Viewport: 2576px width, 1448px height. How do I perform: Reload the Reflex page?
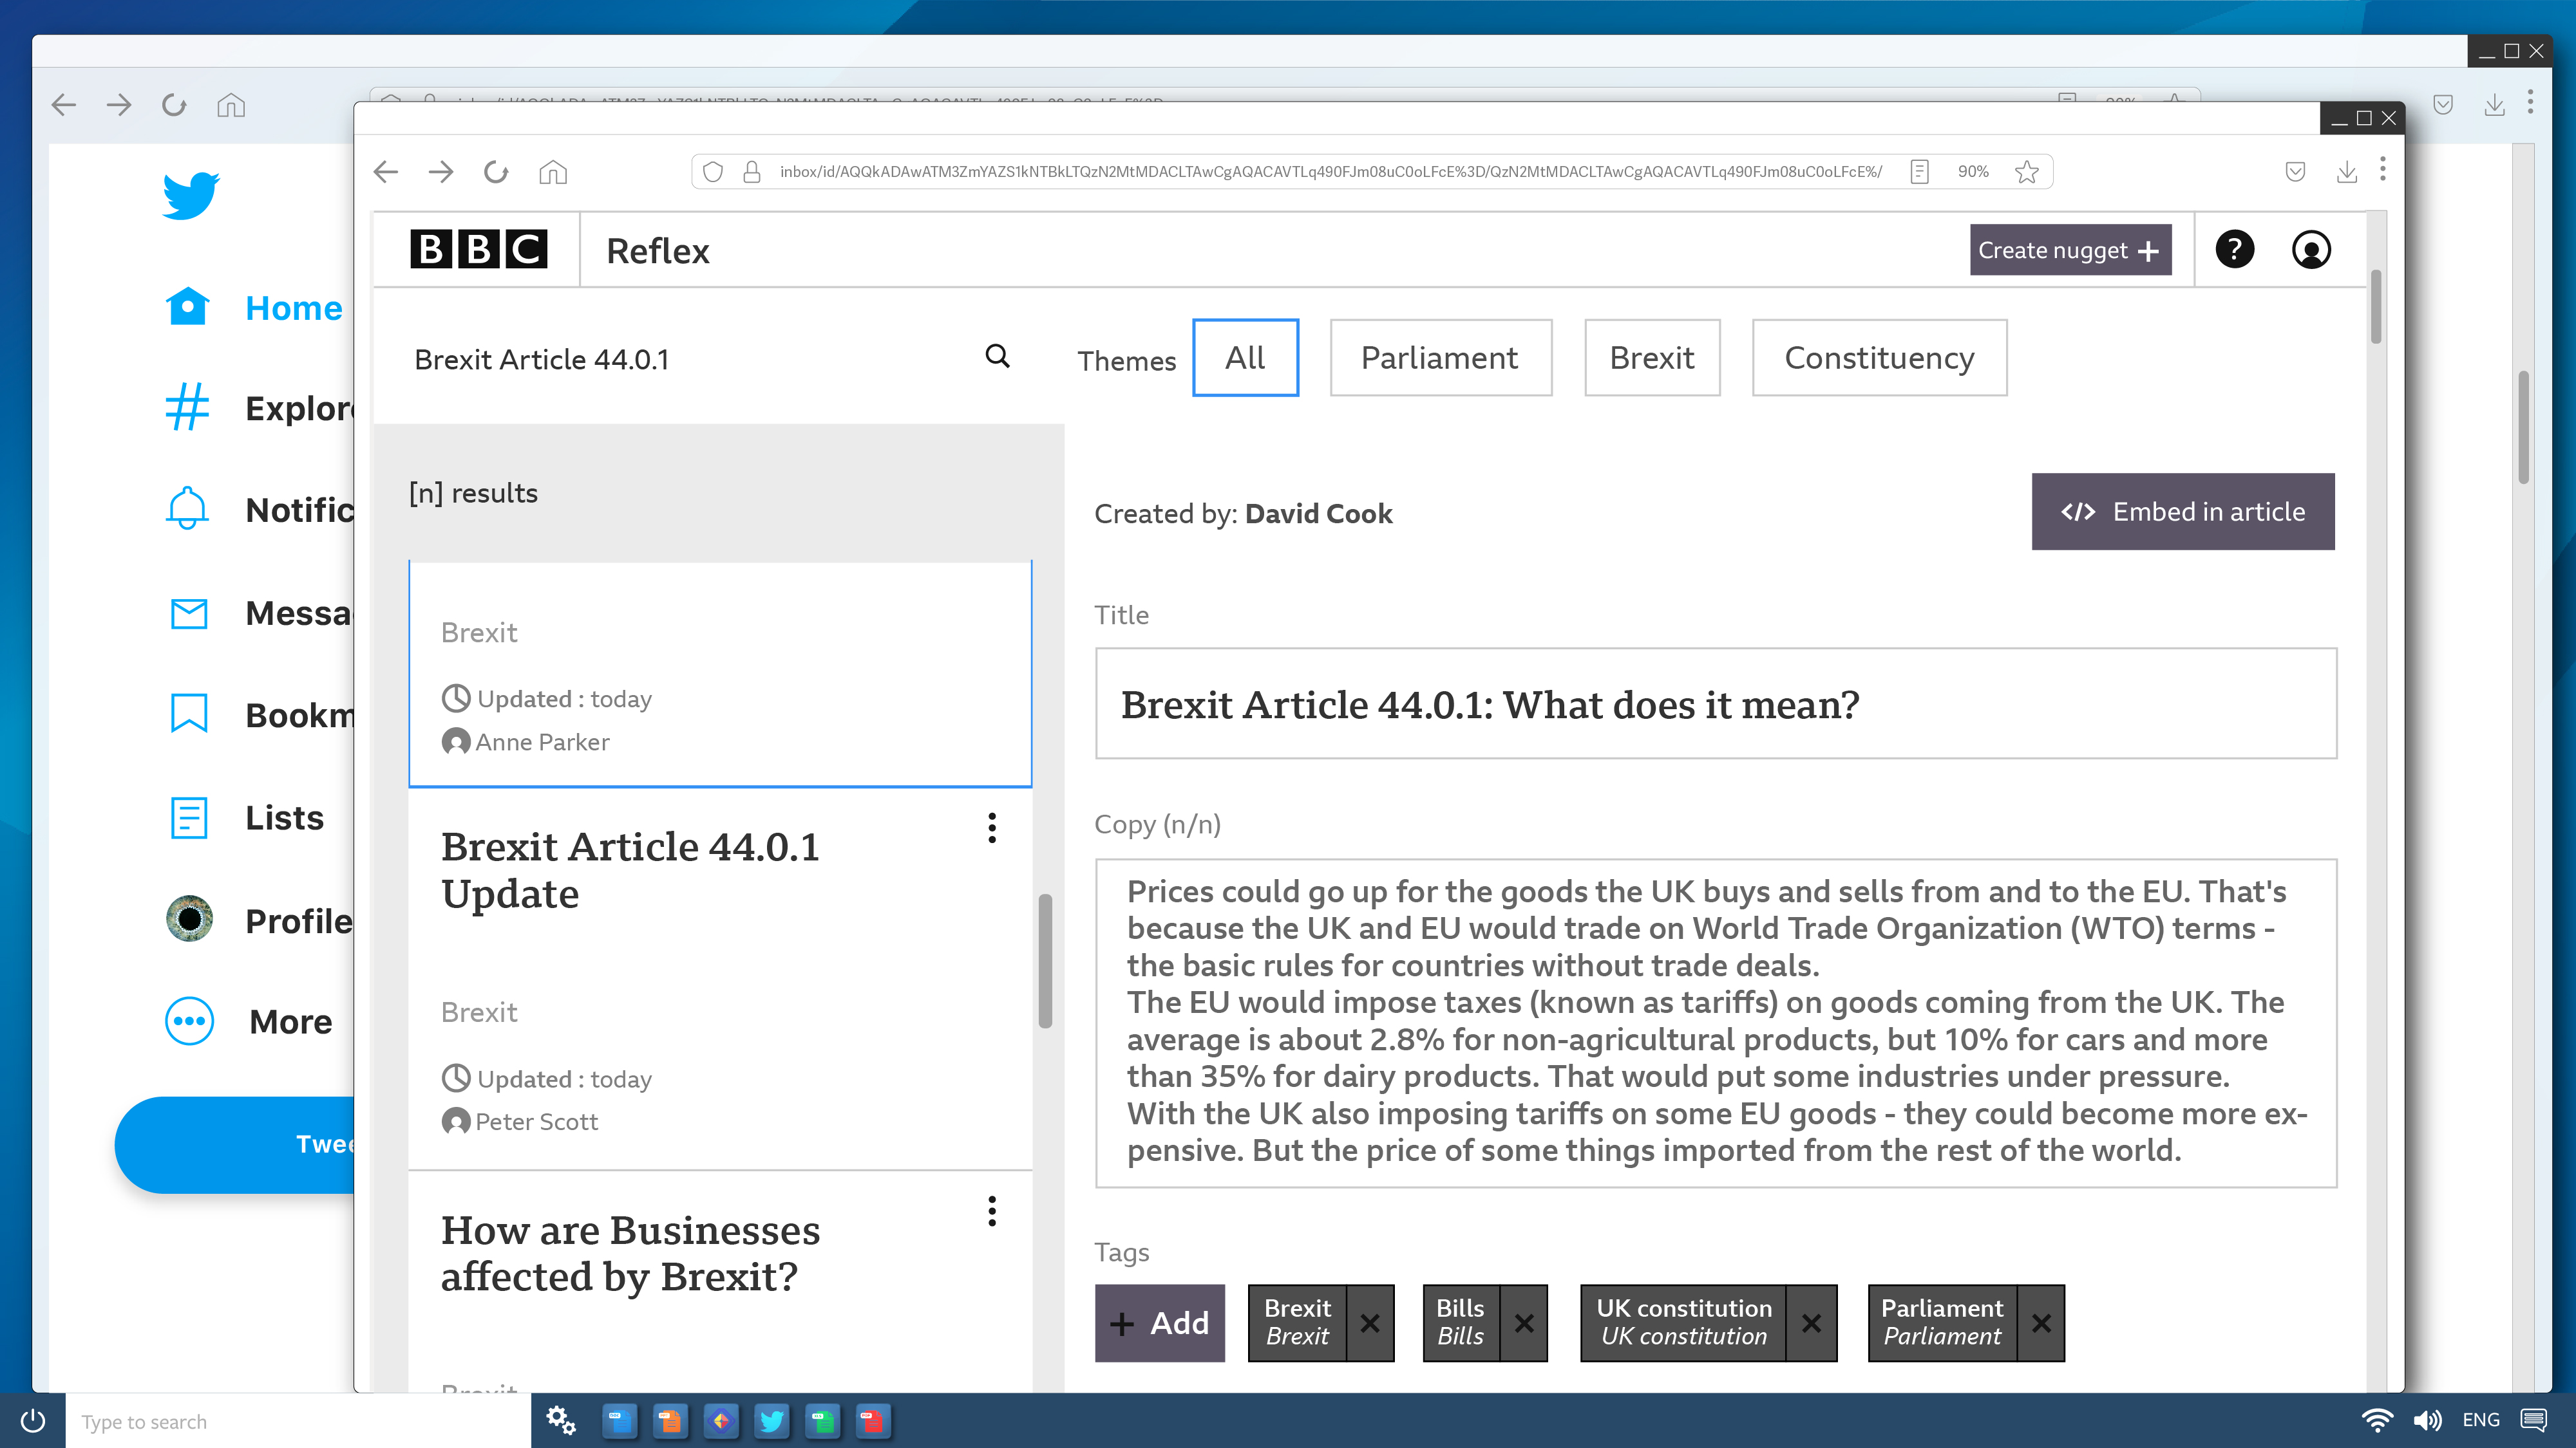pyautogui.click(x=496, y=172)
